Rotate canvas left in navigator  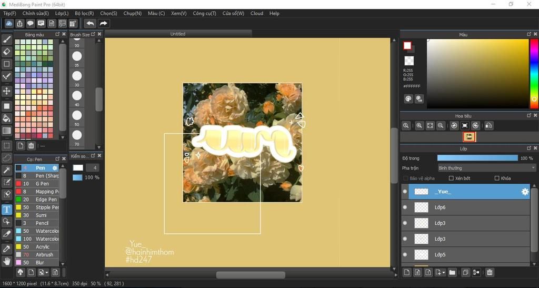coord(454,126)
